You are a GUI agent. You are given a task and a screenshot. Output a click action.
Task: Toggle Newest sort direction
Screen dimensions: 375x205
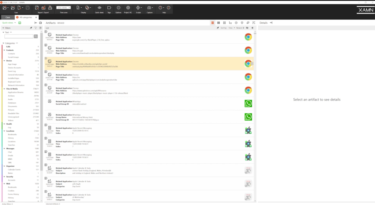click(240, 28)
